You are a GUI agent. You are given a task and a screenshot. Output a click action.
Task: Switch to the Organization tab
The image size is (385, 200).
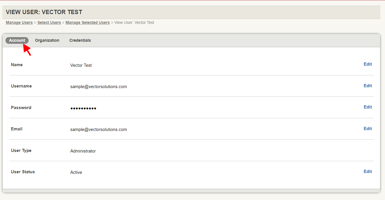(x=47, y=40)
